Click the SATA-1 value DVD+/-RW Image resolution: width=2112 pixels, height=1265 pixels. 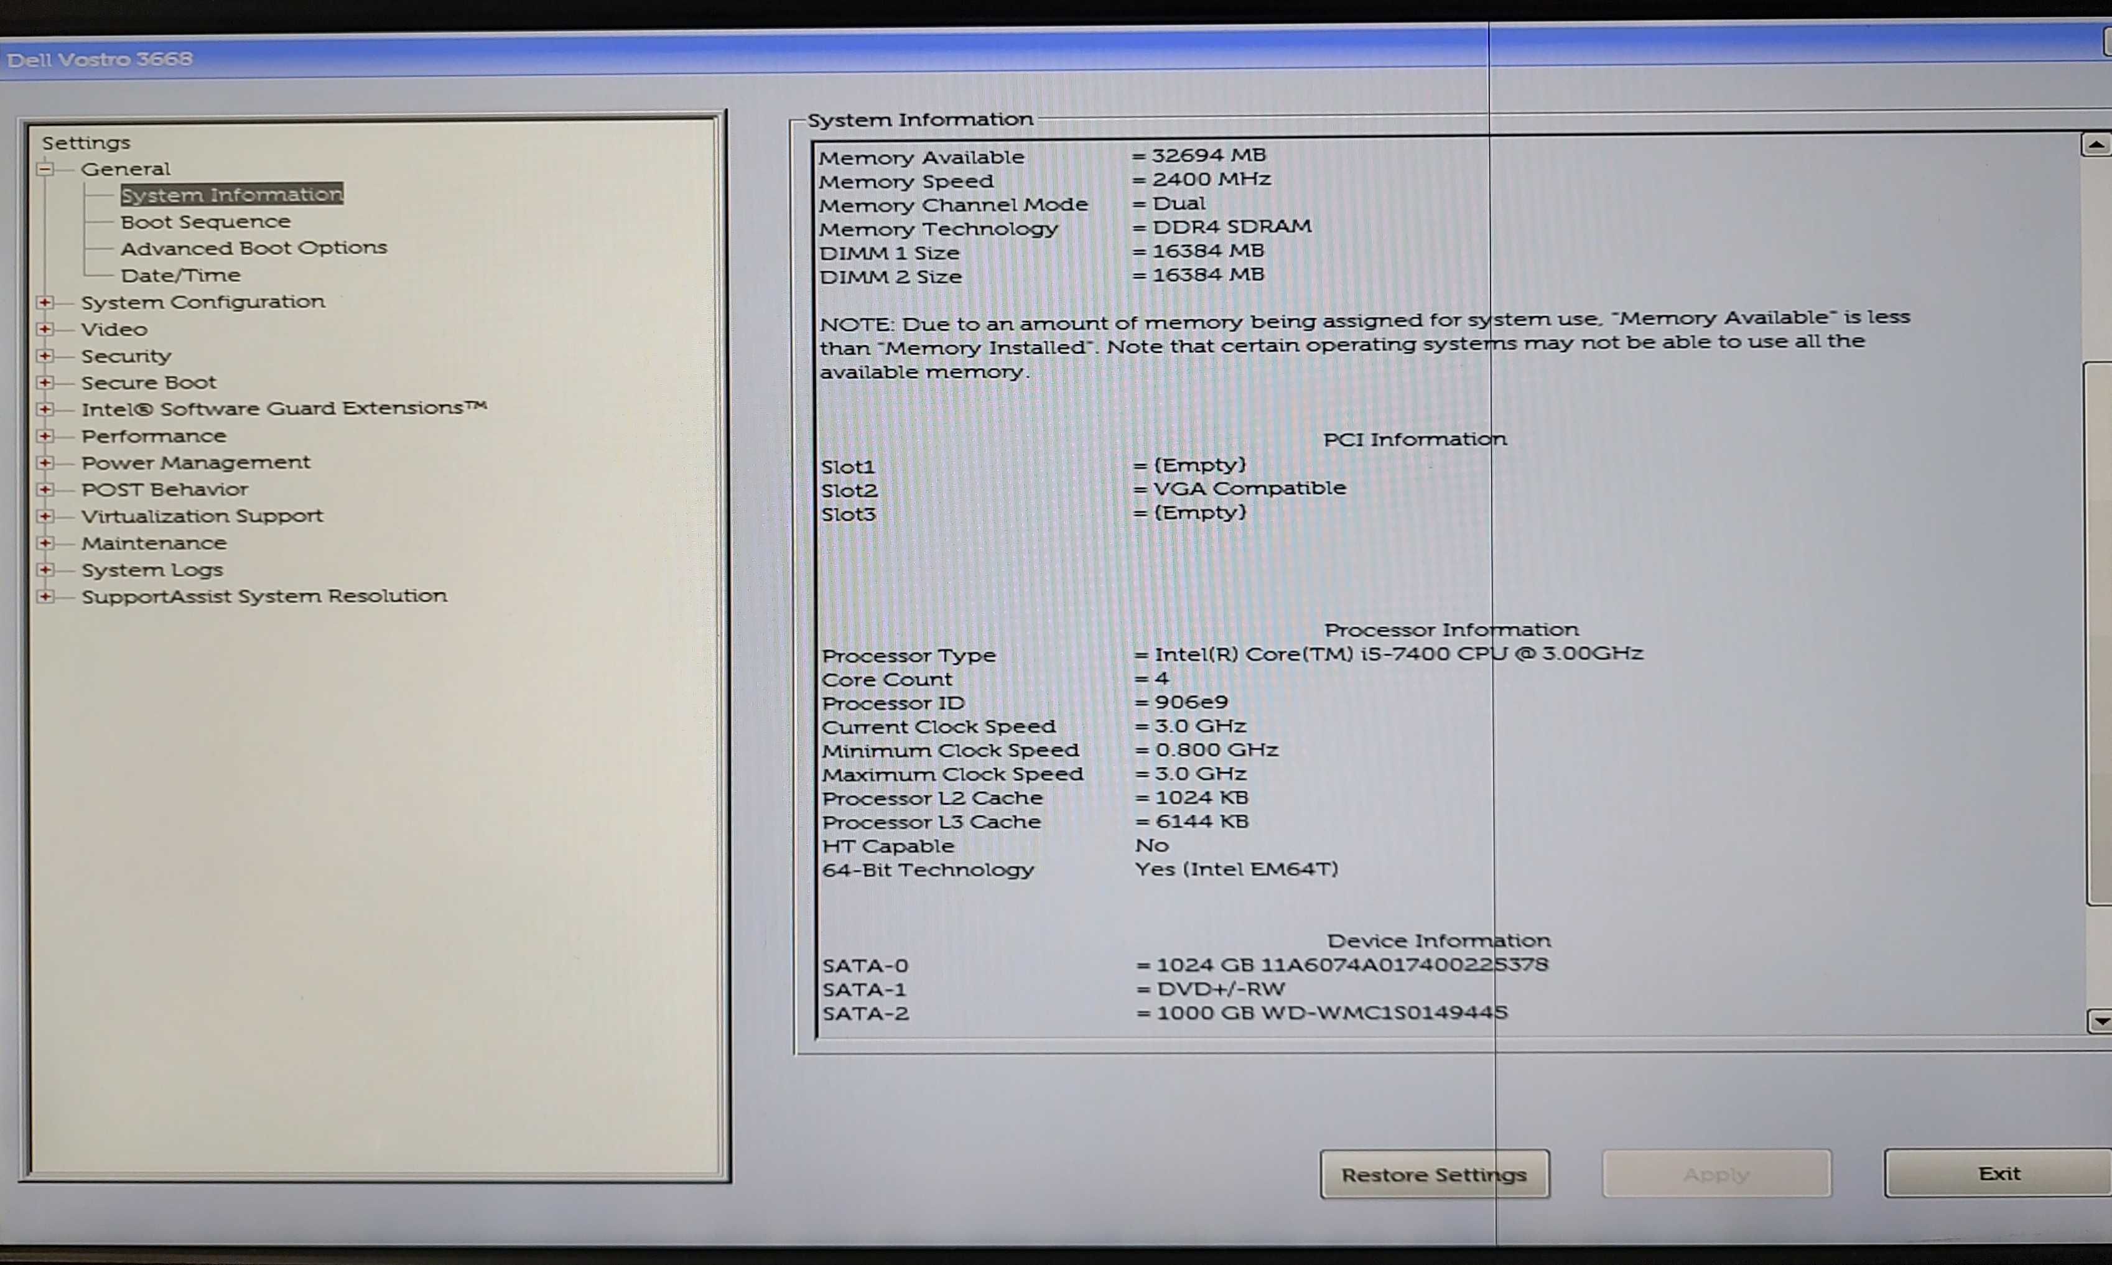point(1220,989)
